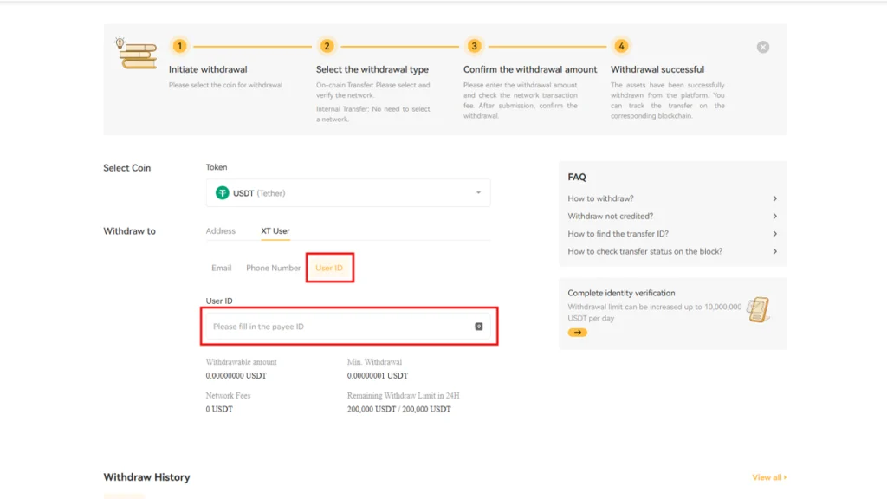Click the step 3 confirm amount circle
Viewport: 887px width, 499px height.
[474, 46]
